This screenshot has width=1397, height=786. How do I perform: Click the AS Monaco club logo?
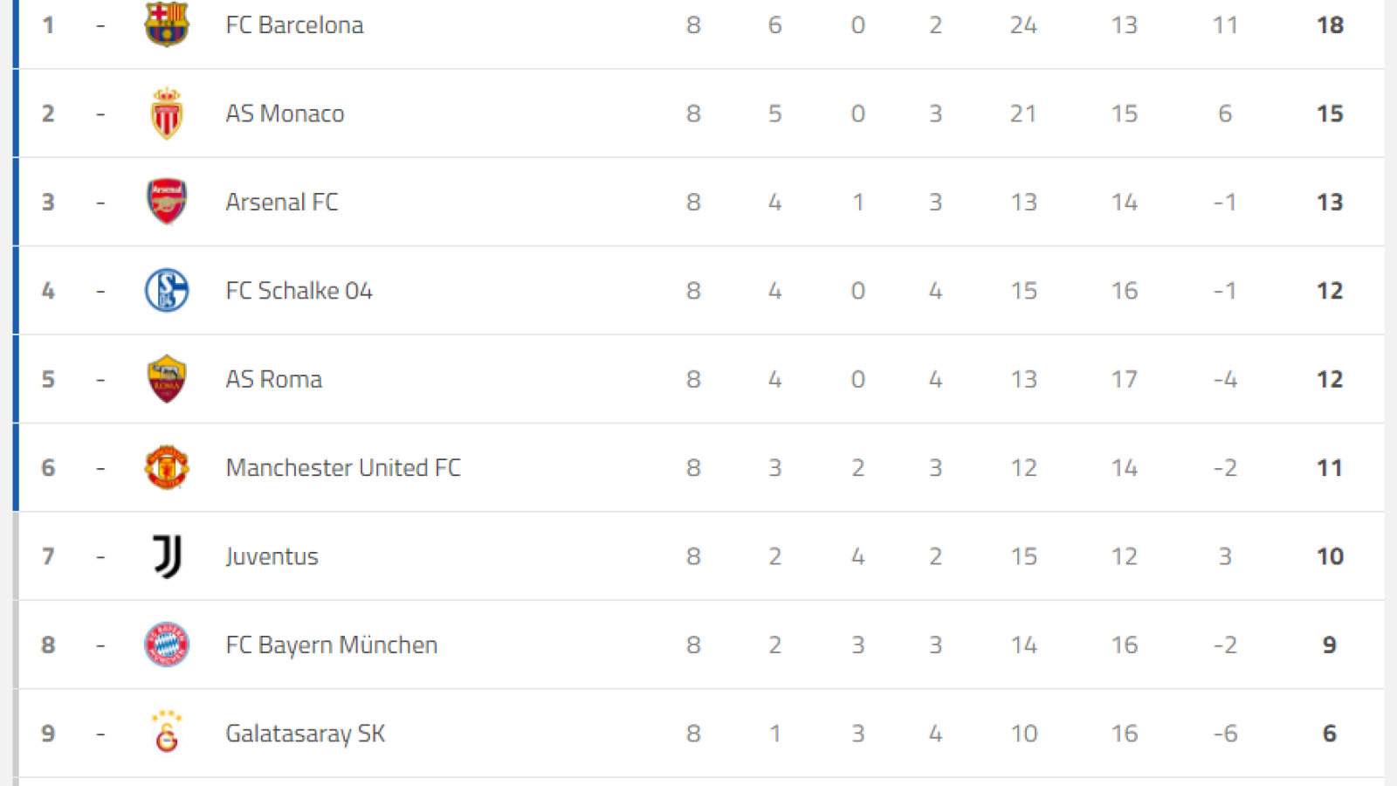(167, 114)
